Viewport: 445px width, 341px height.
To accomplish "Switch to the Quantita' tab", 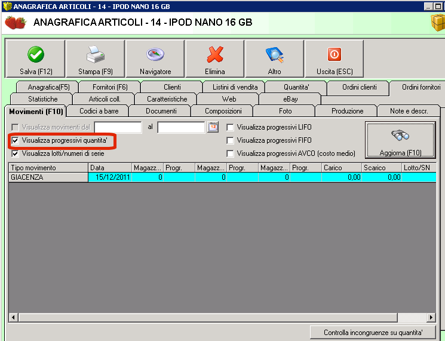I will pyautogui.click(x=296, y=87).
